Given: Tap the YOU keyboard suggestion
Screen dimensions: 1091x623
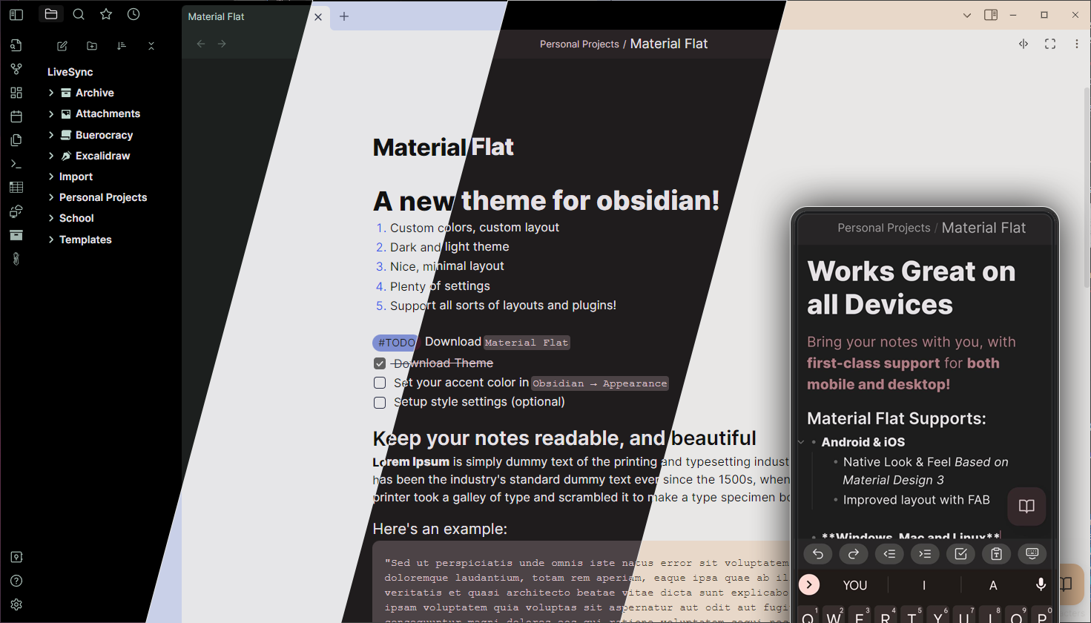Looking at the screenshot, I should click(x=855, y=585).
